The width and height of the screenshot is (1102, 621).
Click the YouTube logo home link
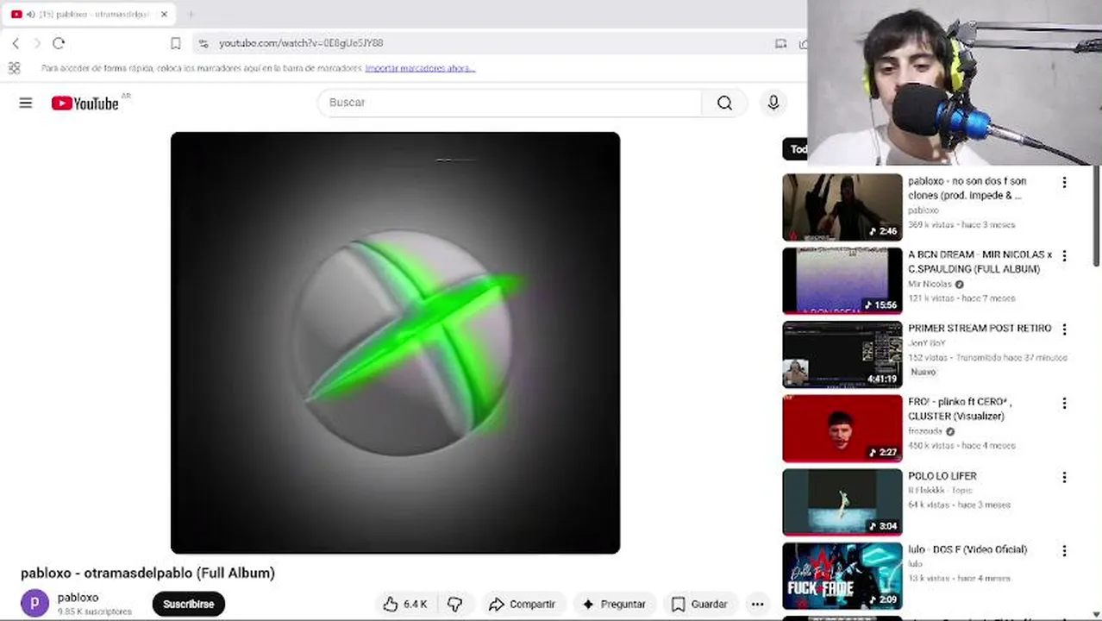(x=85, y=103)
